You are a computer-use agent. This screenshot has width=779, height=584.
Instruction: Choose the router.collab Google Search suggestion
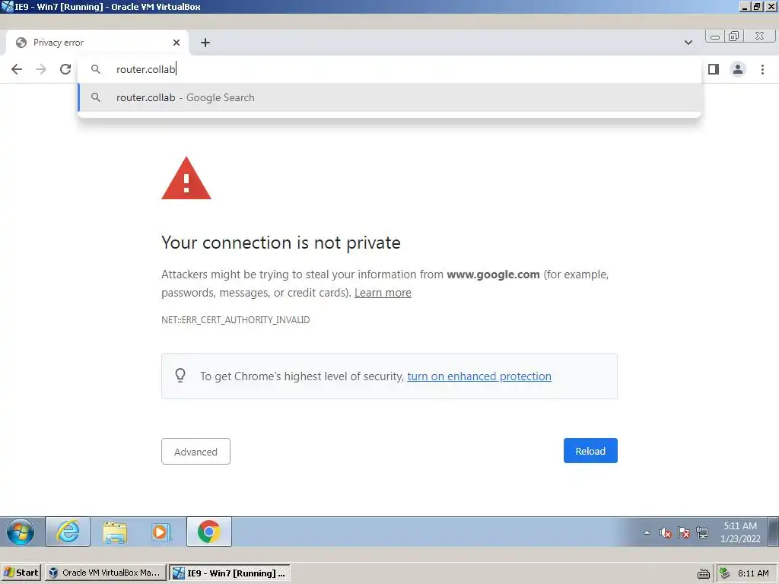pos(389,98)
